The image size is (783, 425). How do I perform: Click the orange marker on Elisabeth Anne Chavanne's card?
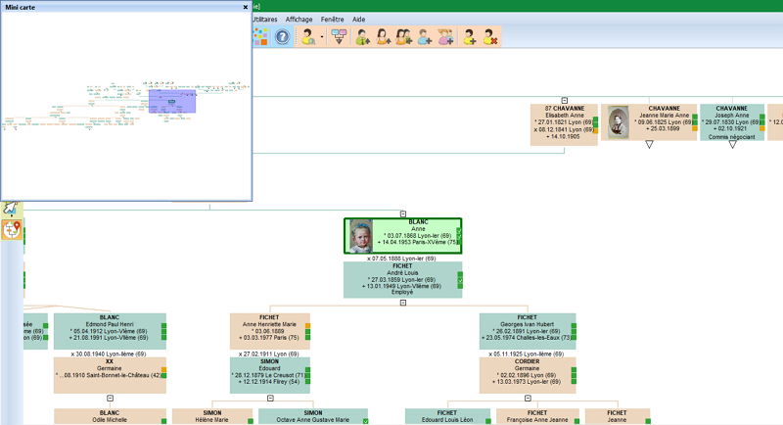coord(595,131)
